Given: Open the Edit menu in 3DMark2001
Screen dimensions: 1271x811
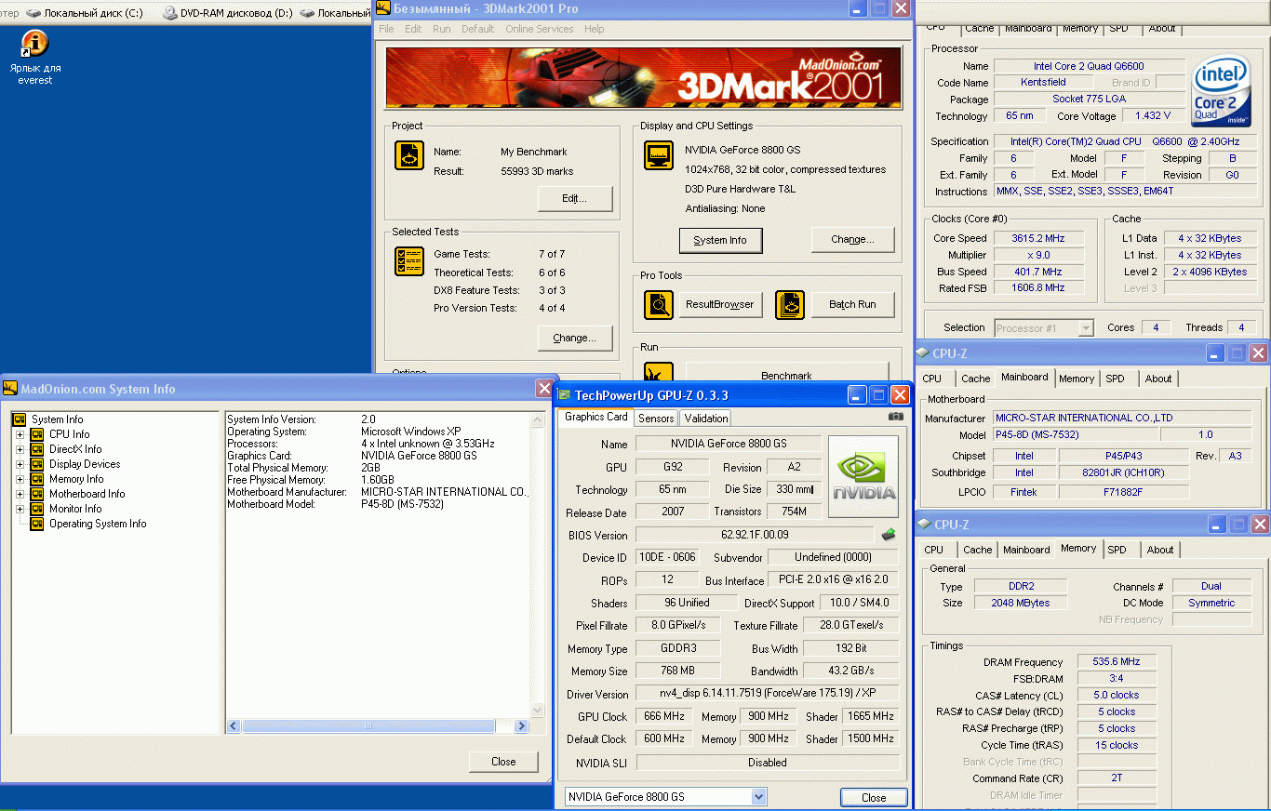Looking at the screenshot, I should pyautogui.click(x=413, y=29).
